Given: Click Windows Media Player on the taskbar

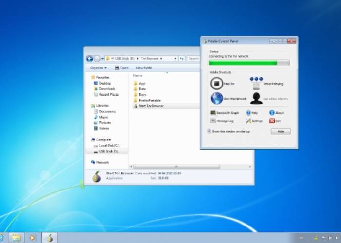Looking at the screenshot, I should 33,238.
